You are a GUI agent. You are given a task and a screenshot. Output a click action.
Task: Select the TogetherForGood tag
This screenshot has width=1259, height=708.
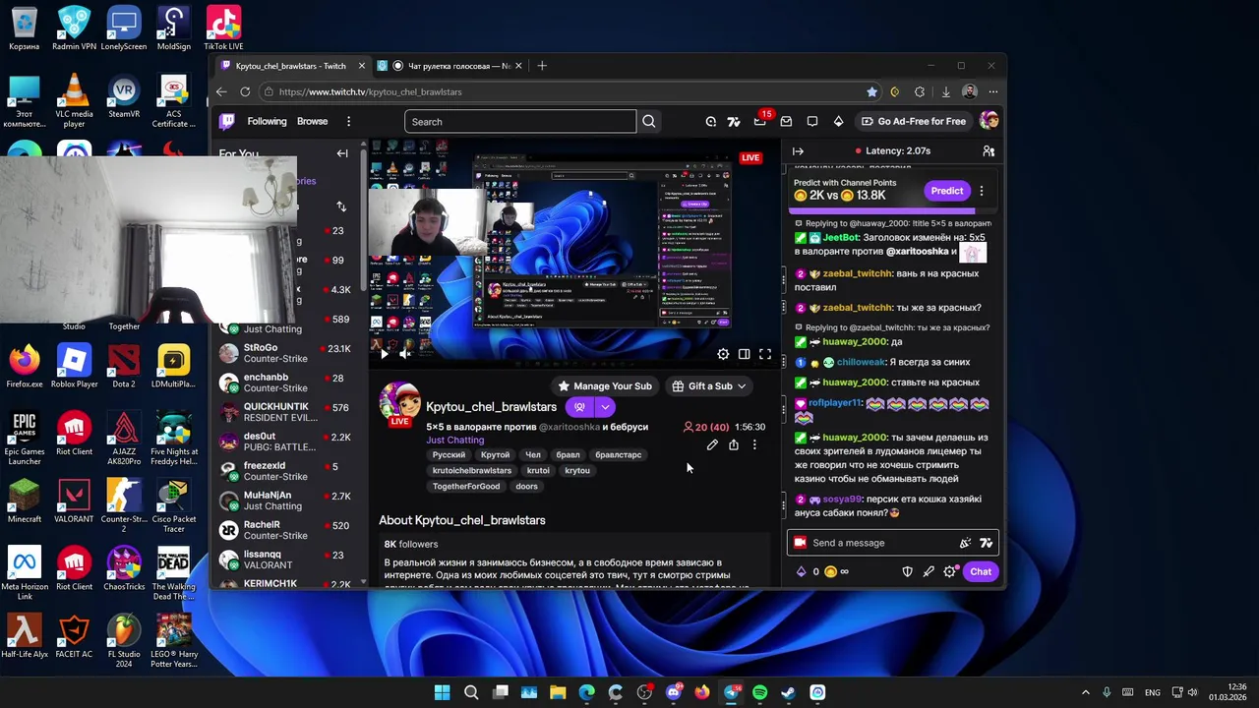click(x=466, y=487)
